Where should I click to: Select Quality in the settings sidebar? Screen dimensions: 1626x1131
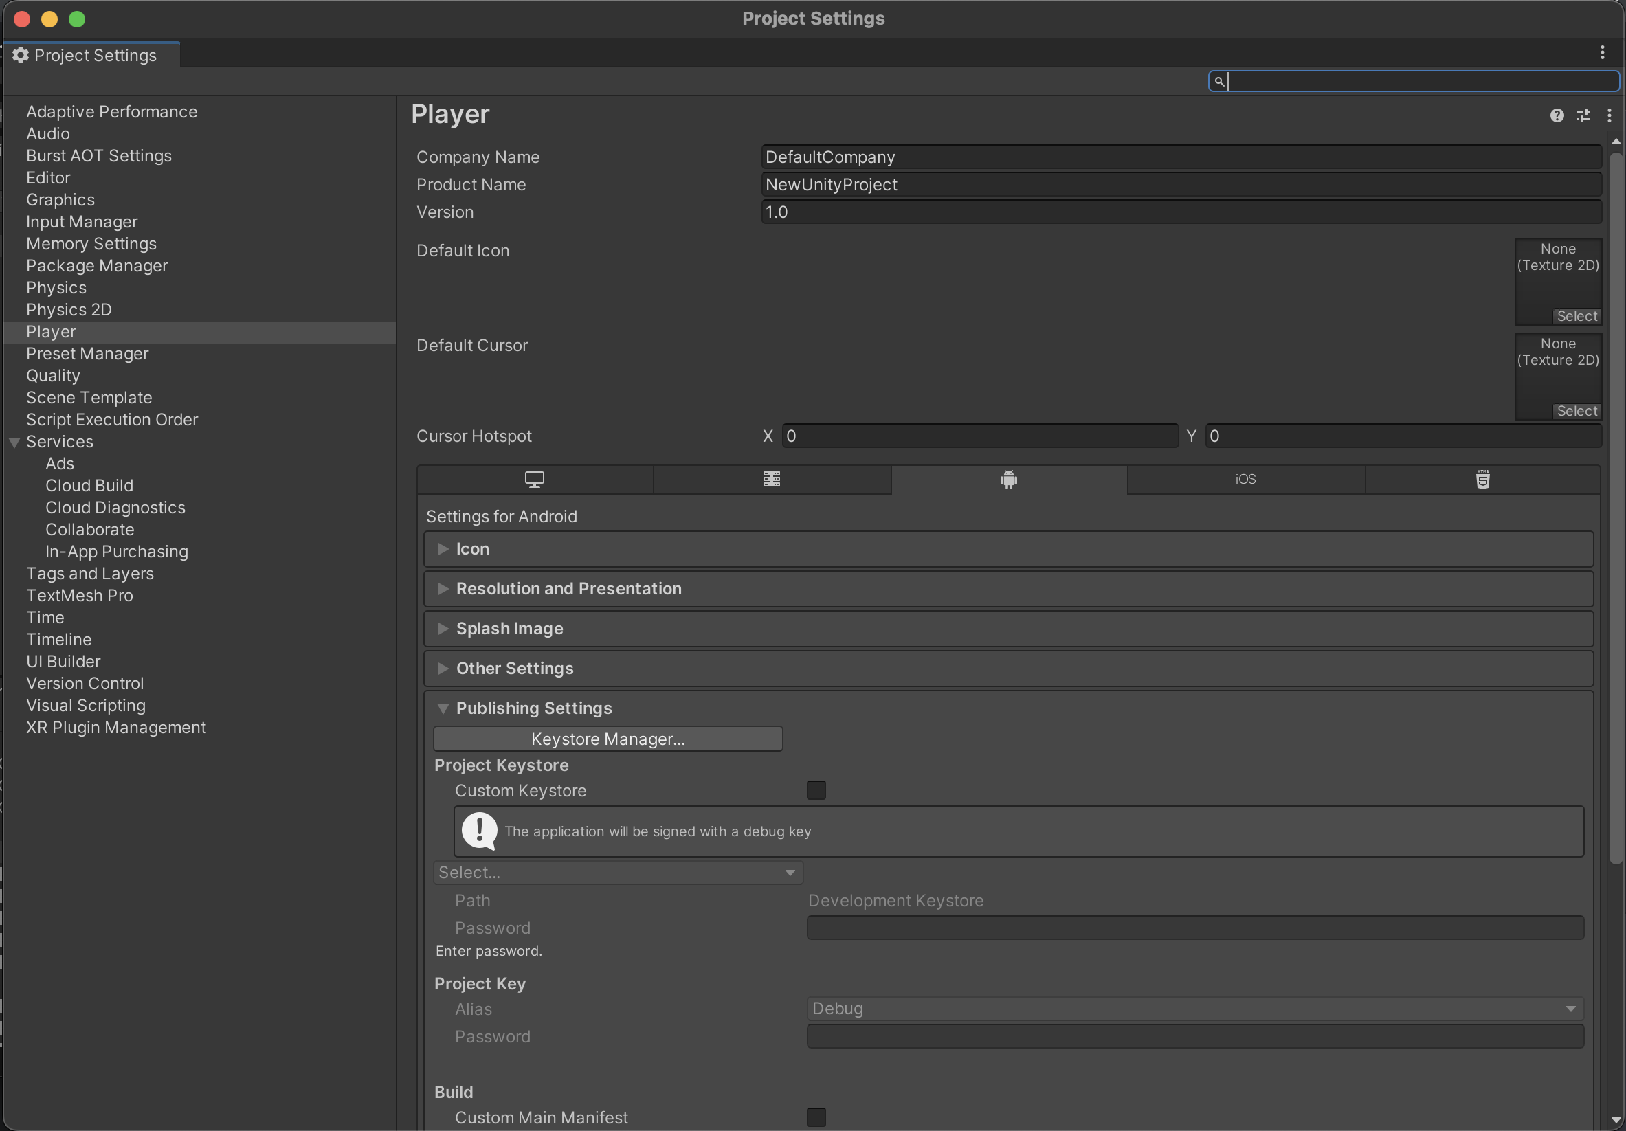click(x=53, y=375)
